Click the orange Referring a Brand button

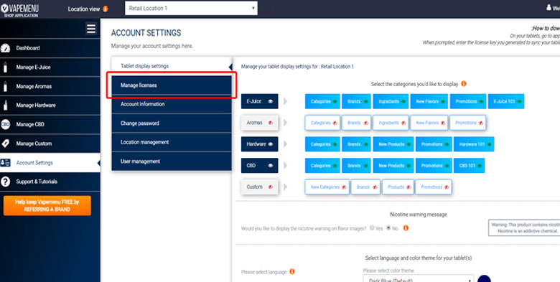(47, 206)
